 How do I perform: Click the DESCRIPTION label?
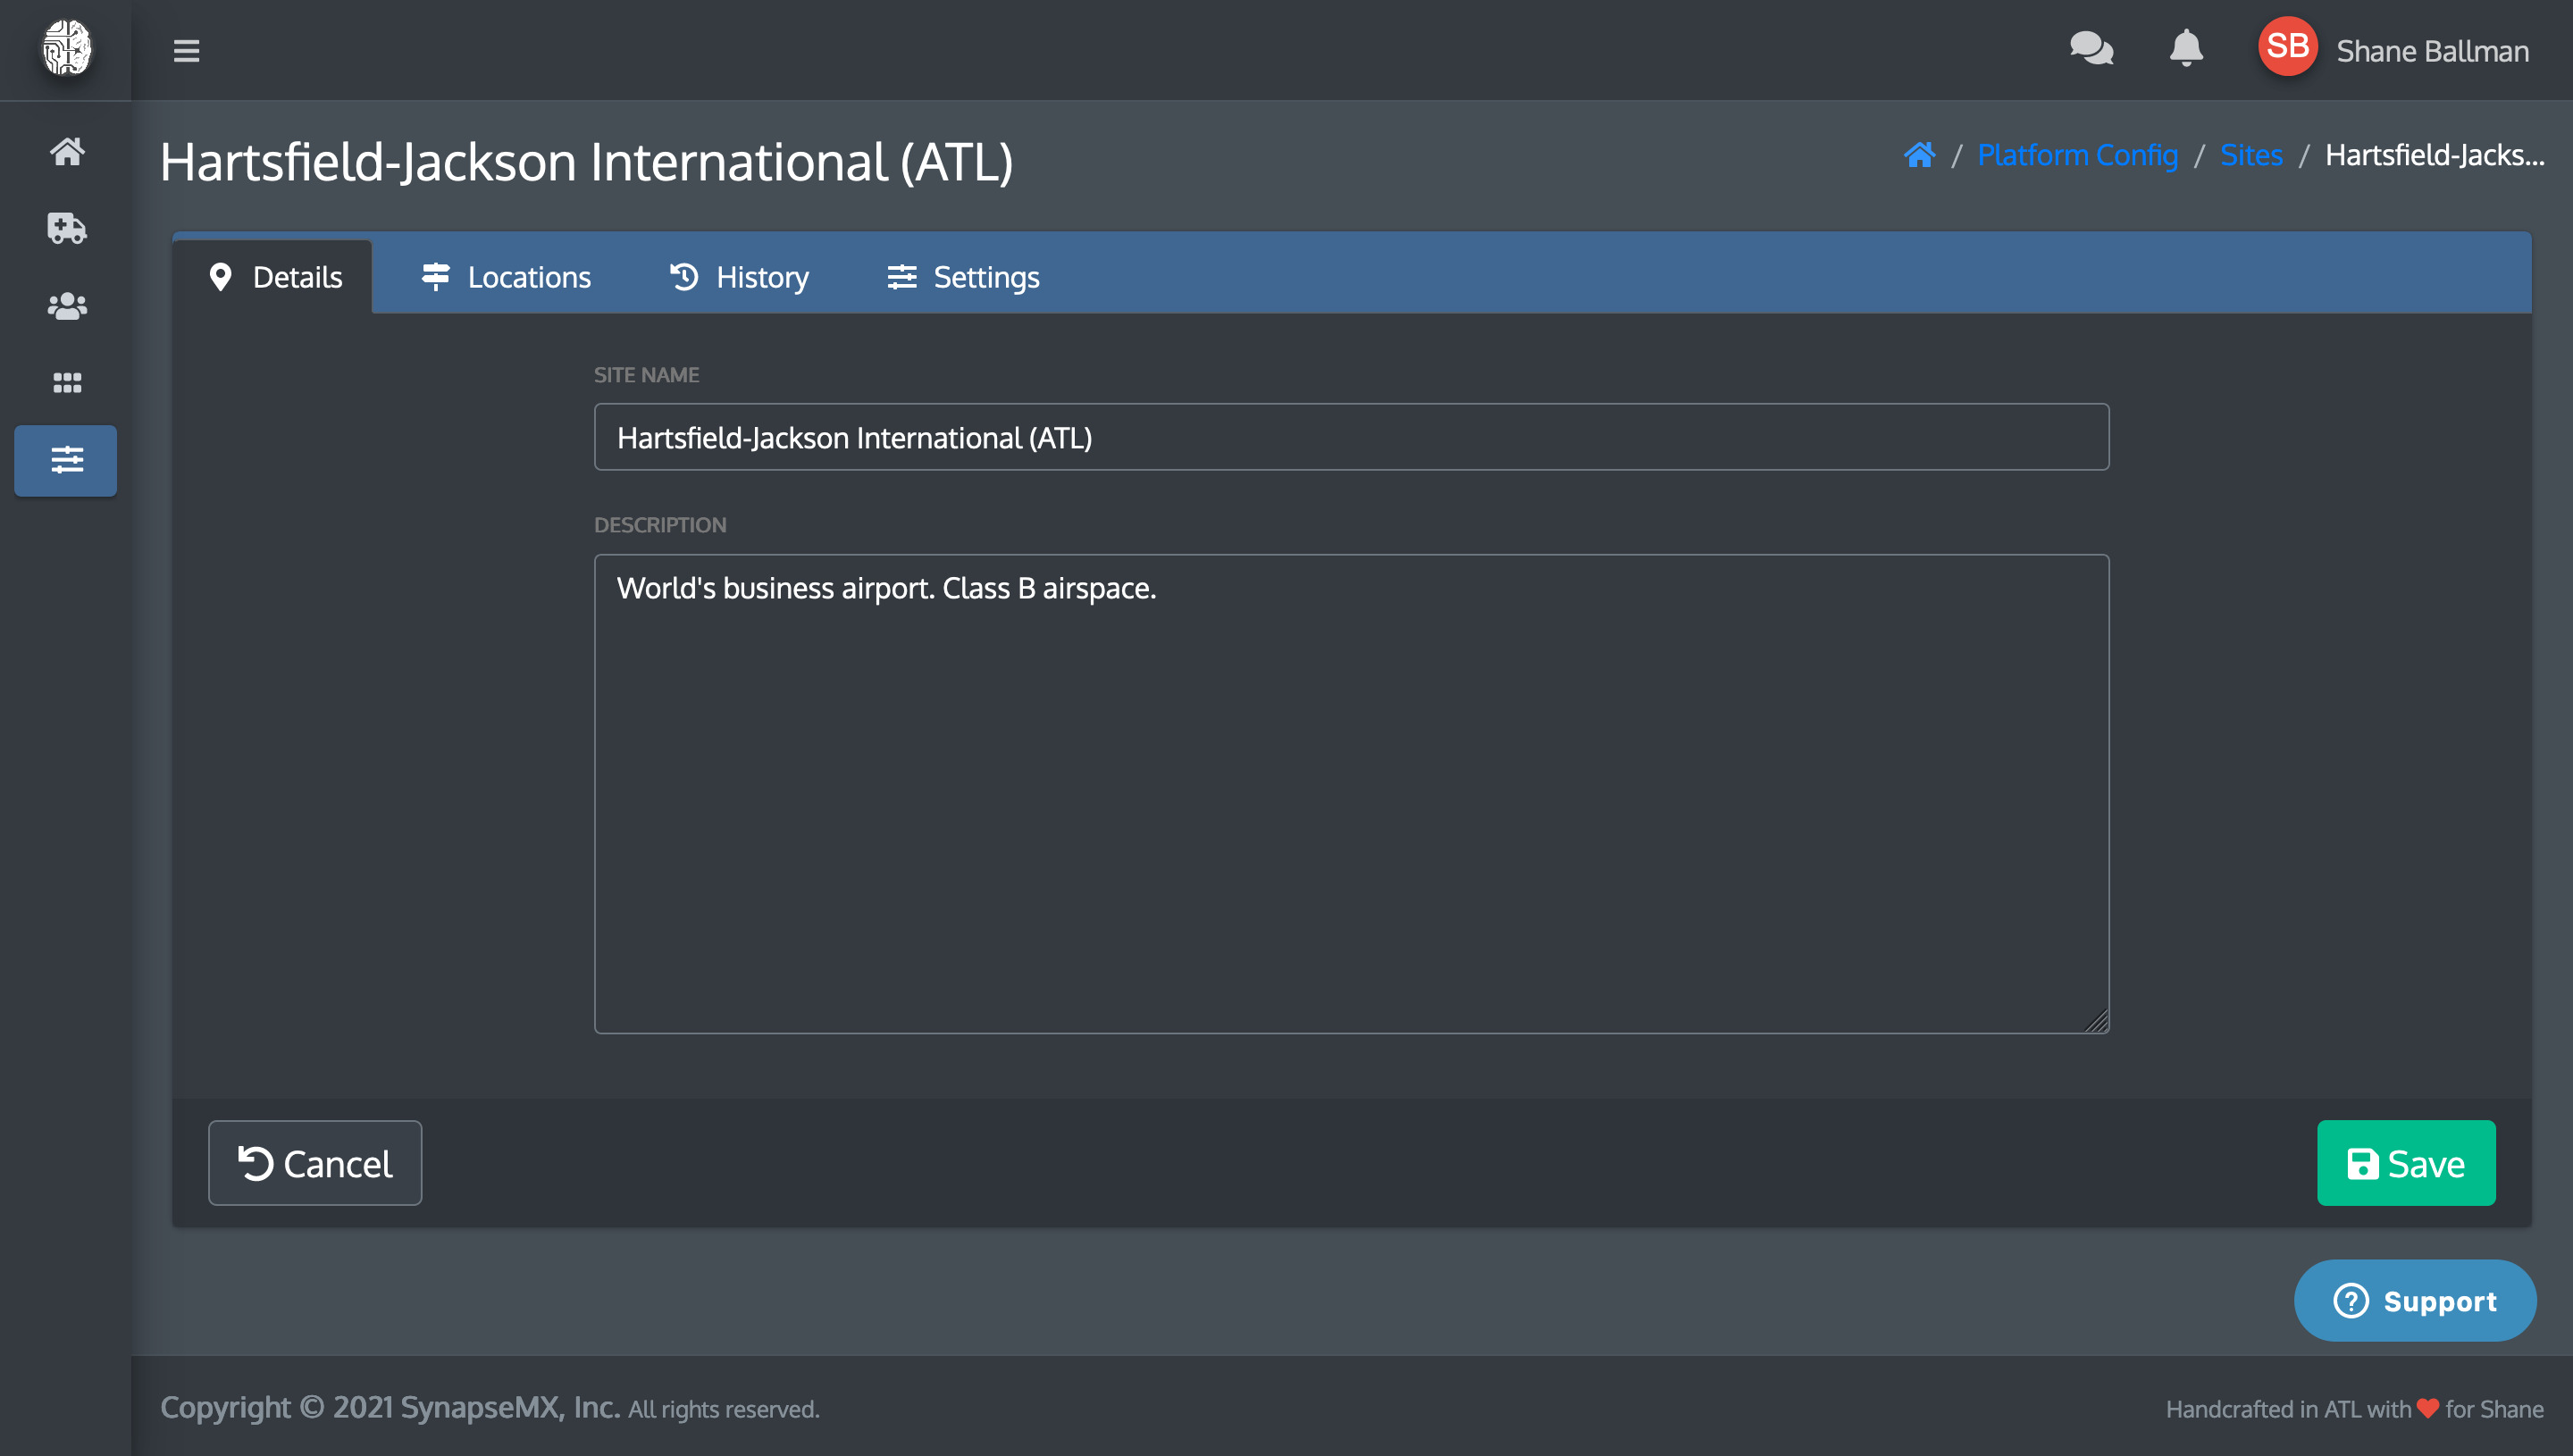[660, 525]
